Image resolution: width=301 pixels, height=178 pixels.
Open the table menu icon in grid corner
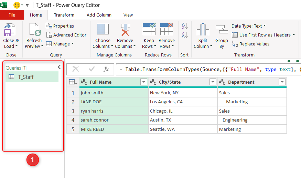point(73,82)
